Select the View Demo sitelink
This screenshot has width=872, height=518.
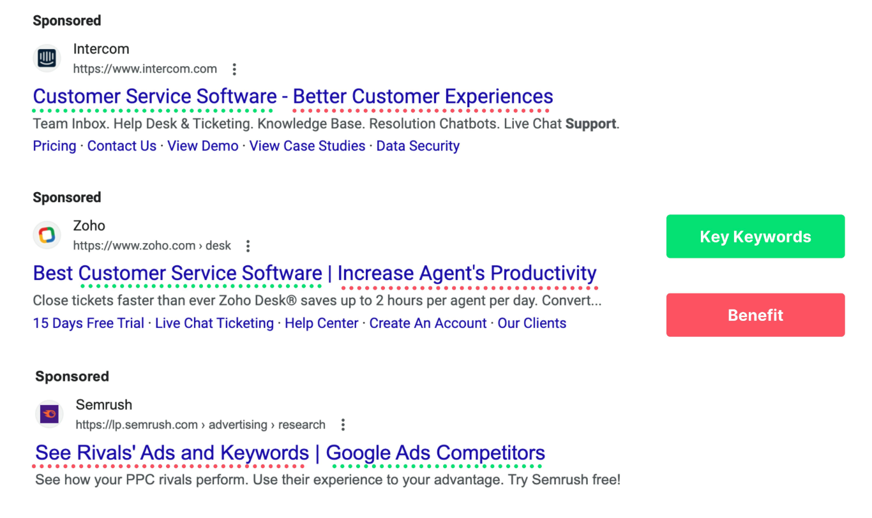(x=202, y=146)
